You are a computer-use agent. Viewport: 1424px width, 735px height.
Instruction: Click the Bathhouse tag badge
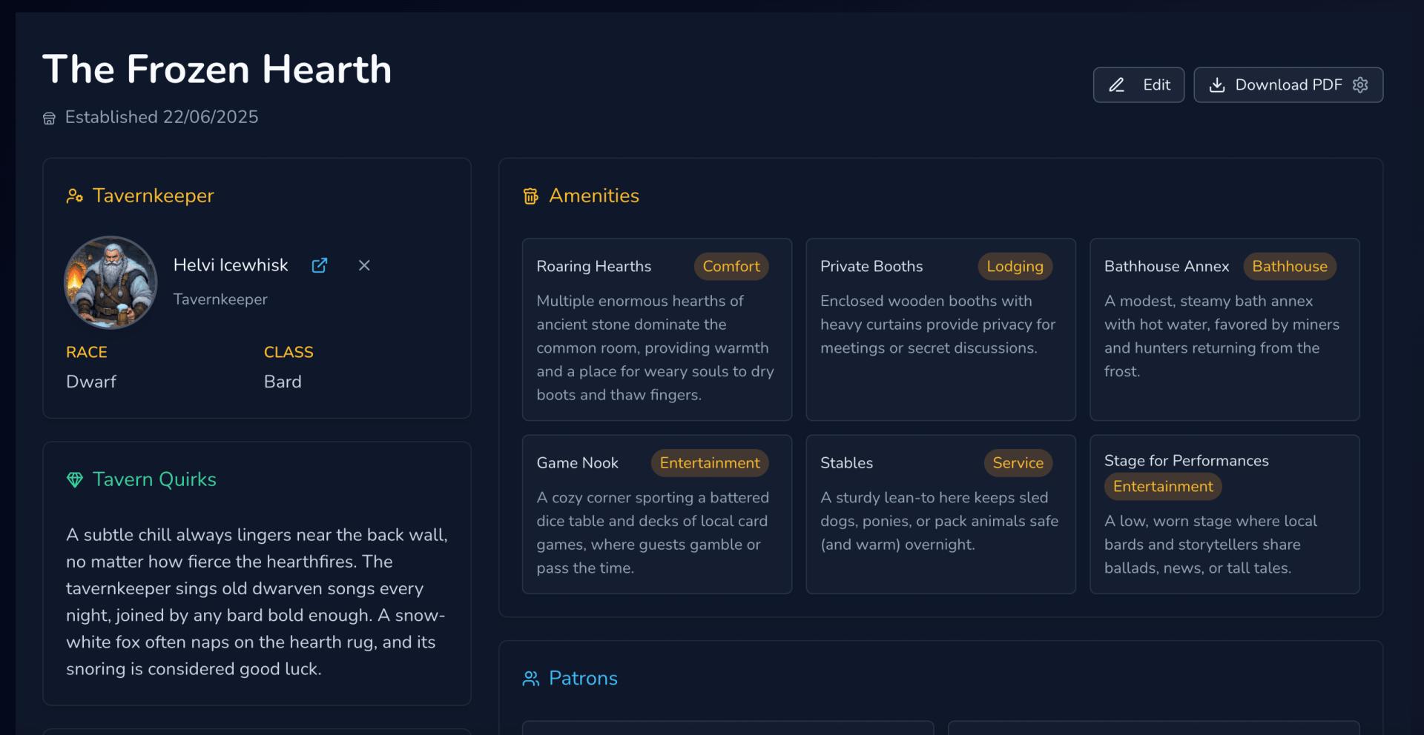pos(1289,267)
